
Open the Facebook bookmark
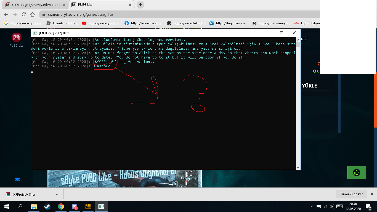pyautogui.click(x=143, y=23)
